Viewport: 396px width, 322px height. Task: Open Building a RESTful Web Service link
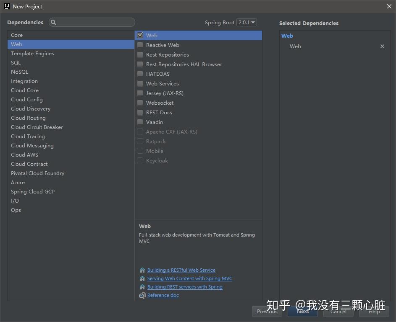click(x=181, y=270)
